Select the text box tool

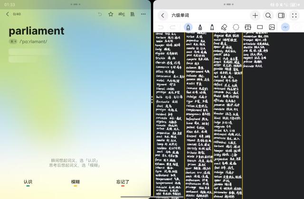(248, 27)
